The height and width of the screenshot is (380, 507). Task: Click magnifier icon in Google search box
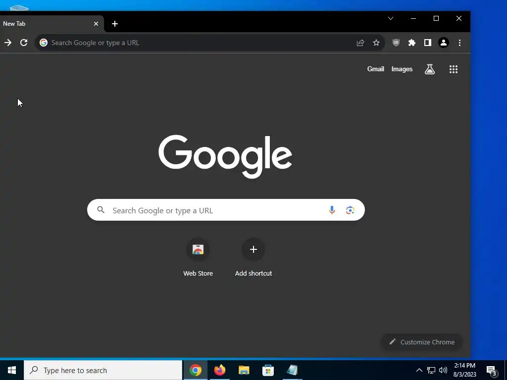pos(101,210)
